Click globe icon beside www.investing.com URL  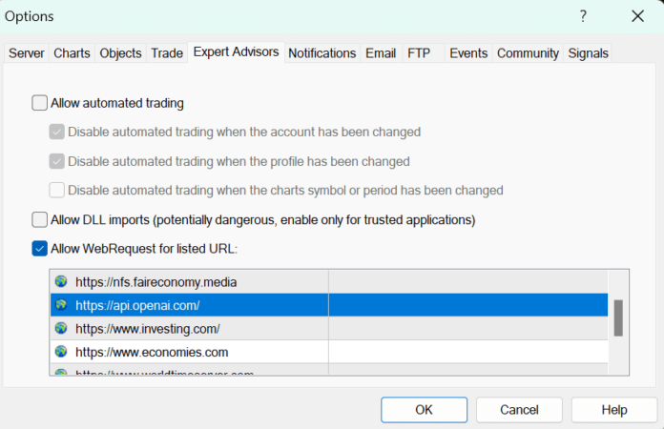point(62,328)
